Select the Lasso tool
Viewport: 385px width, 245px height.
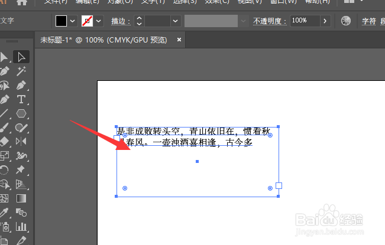(x=4, y=86)
